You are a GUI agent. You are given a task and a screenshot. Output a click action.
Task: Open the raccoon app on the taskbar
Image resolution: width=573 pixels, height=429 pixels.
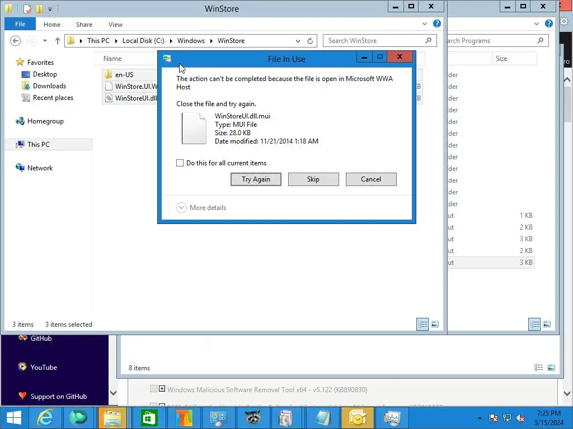[252, 418]
